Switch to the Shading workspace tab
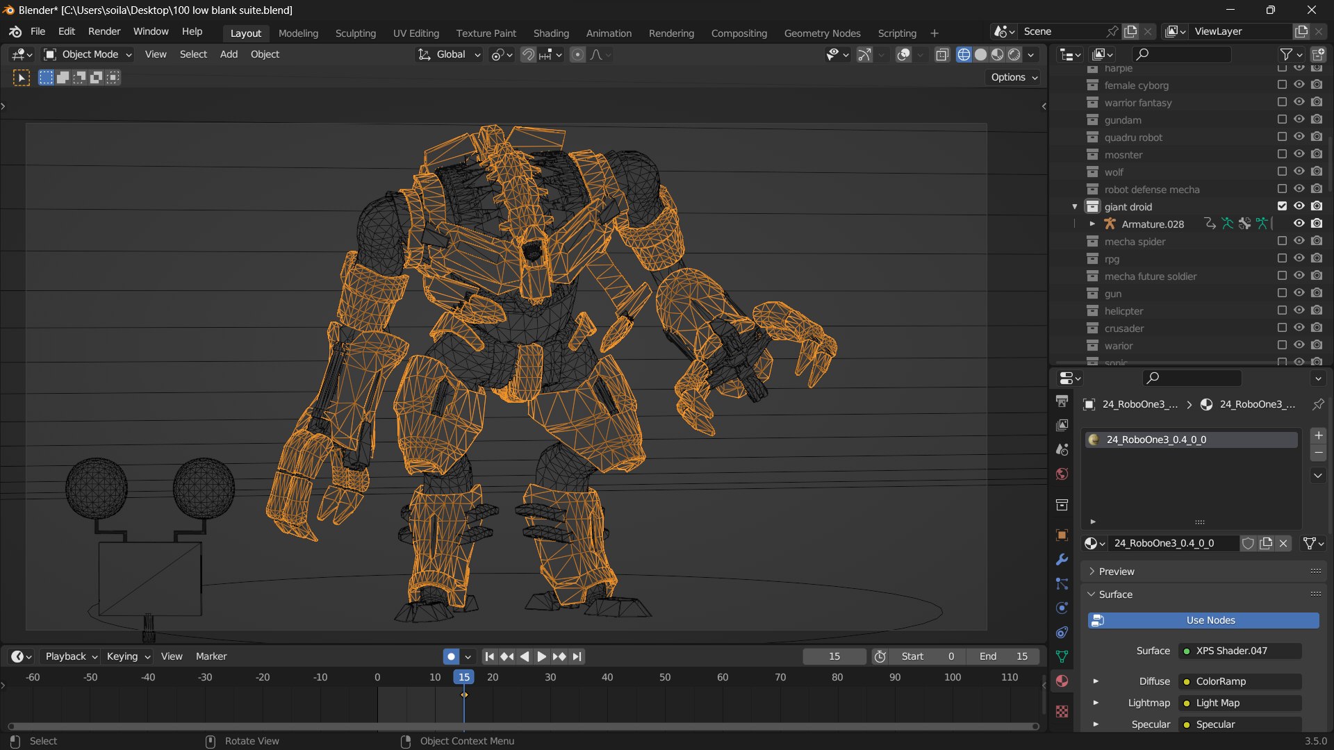1334x750 pixels. (x=551, y=33)
